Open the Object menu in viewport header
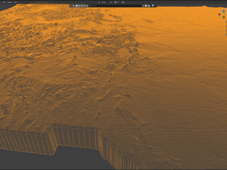This screenshot has height=170, width=227. [x=10, y=2]
